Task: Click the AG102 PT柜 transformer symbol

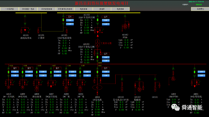Action: tap(125, 26)
